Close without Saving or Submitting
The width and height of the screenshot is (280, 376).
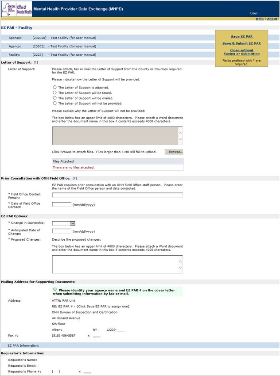[241, 52]
